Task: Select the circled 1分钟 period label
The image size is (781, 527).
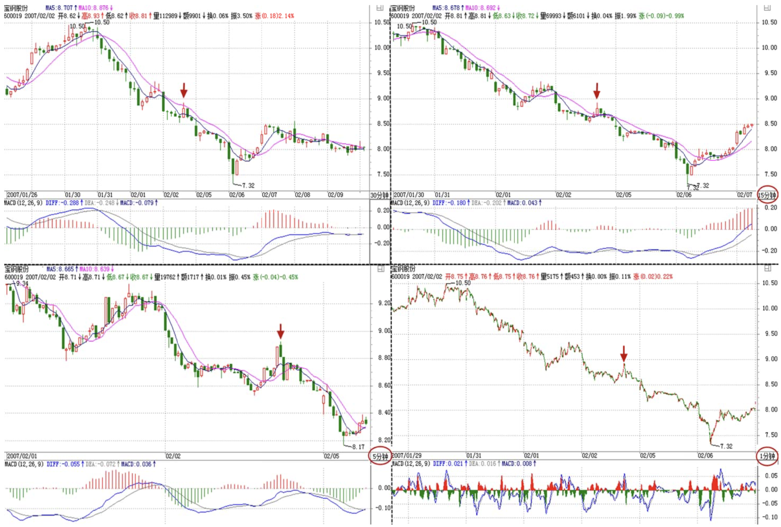Action: pyautogui.click(x=767, y=457)
